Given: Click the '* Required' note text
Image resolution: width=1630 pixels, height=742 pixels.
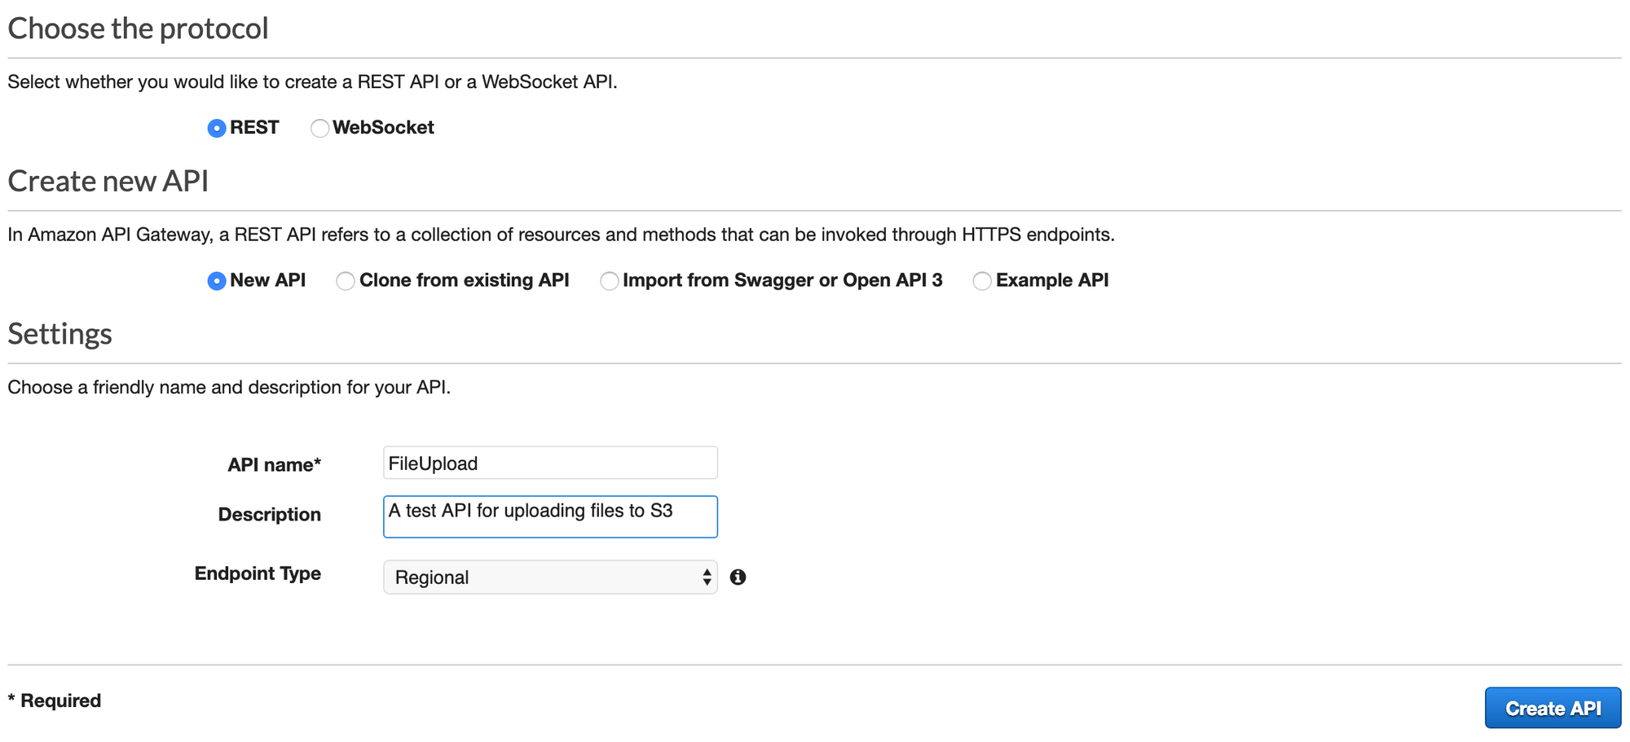Looking at the screenshot, I should 55,700.
